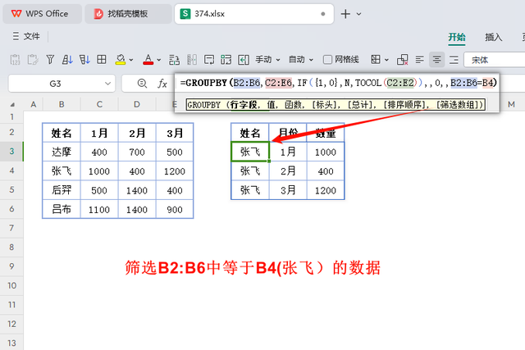Expand the font color dropdown arrow
This screenshot has height=350, width=525.
click(159, 60)
